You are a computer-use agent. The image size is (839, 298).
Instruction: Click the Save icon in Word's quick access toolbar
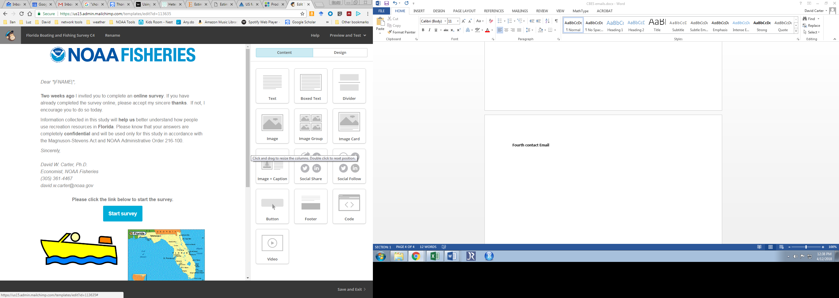tap(387, 3)
